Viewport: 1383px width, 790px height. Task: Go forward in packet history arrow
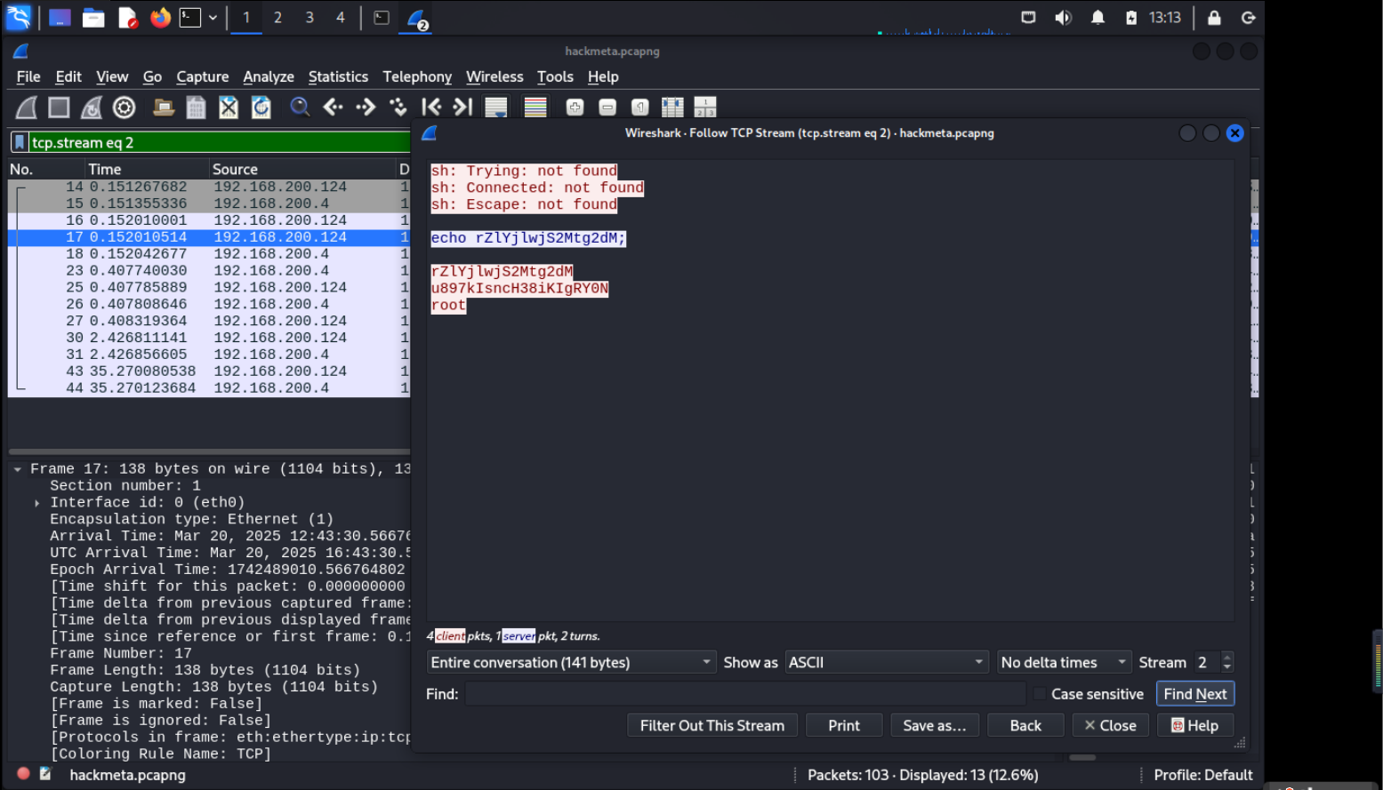[366, 108]
